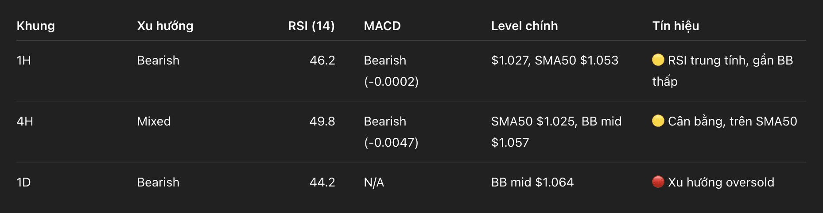Click the RSI value 46.2

tap(322, 60)
